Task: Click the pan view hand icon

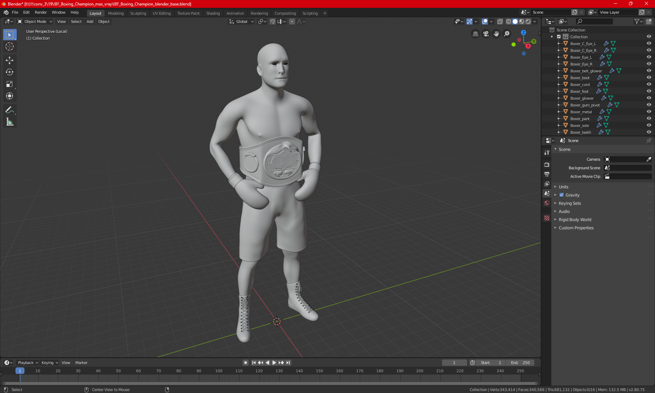Action: coord(496,34)
